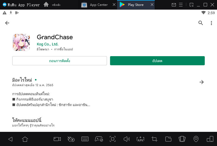Image resolution: width=217 pixels, height=146 pixels.
Task: Click the Android back triangle in bottom toolbar
Action: point(10,139)
